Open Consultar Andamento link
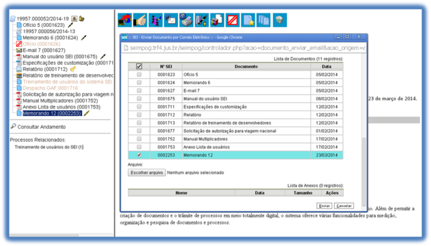This screenshot has width=431, height=246. click(42, 127)
